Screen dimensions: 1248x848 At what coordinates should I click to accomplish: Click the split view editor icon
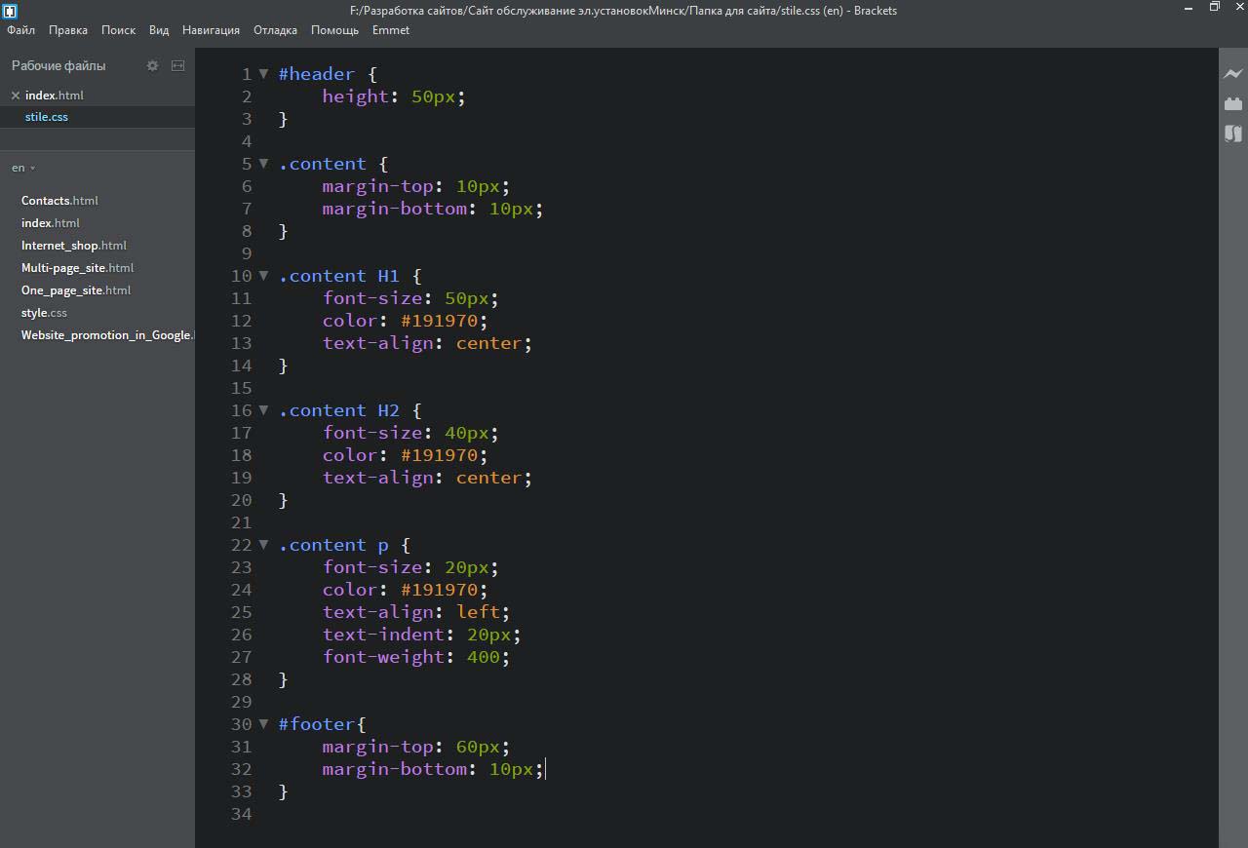[177, 65]
